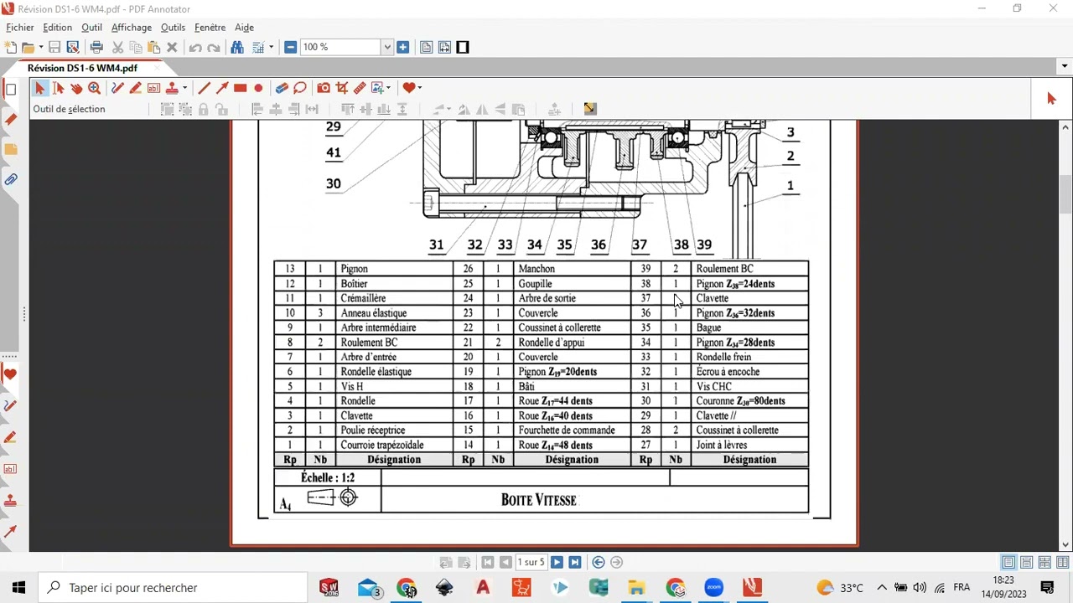Expand the Open folder dropdown arrow

[x=39, y=48]
